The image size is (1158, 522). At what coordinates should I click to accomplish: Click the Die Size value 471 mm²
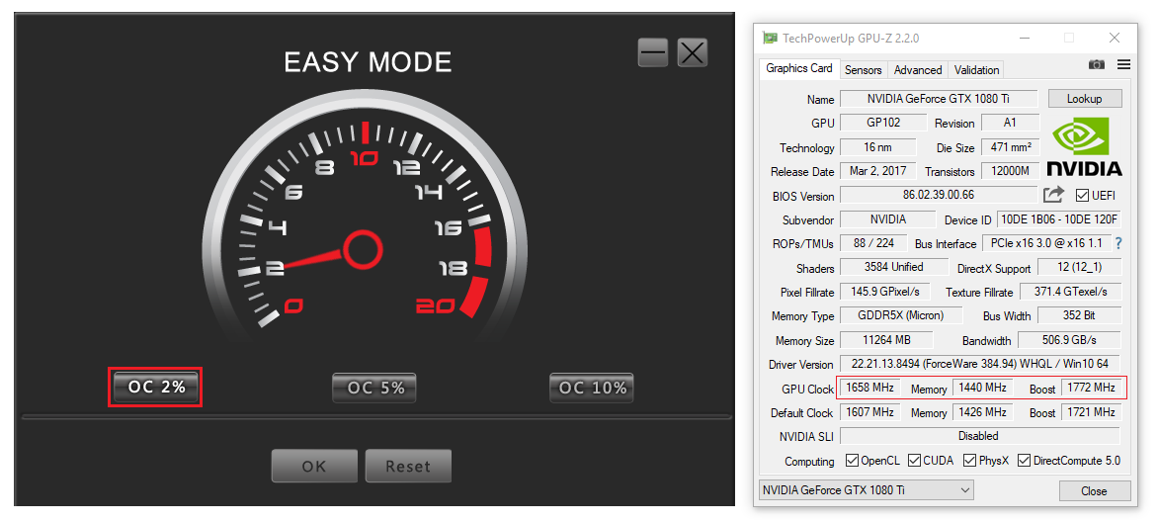coord(1010,147)
